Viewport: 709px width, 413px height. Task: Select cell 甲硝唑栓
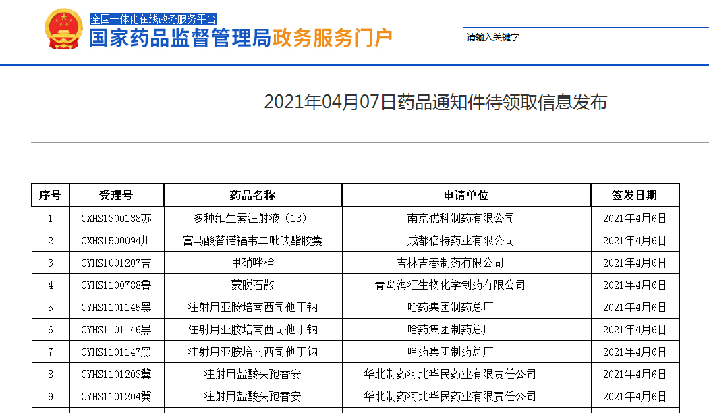point(253,263)
